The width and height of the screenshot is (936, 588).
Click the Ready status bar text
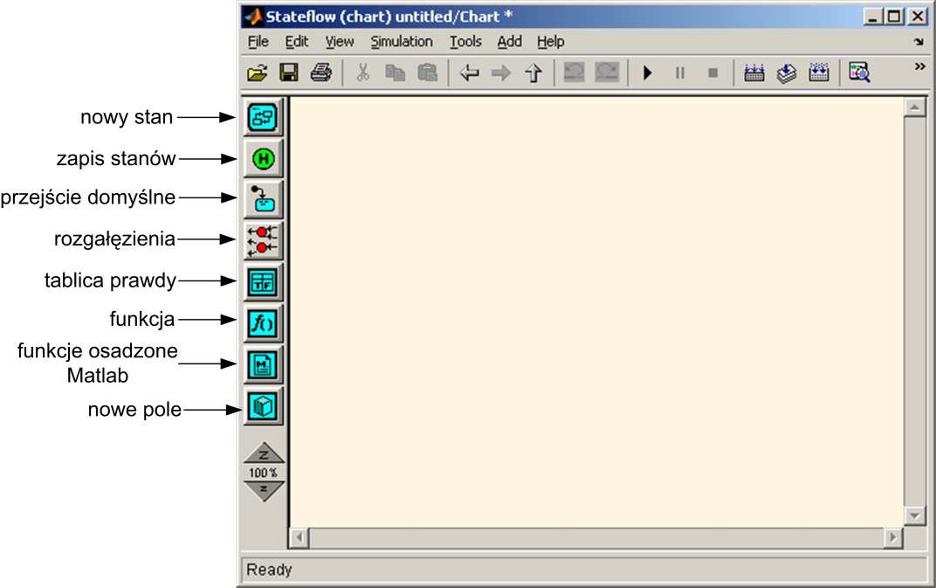tap(269, 570)
